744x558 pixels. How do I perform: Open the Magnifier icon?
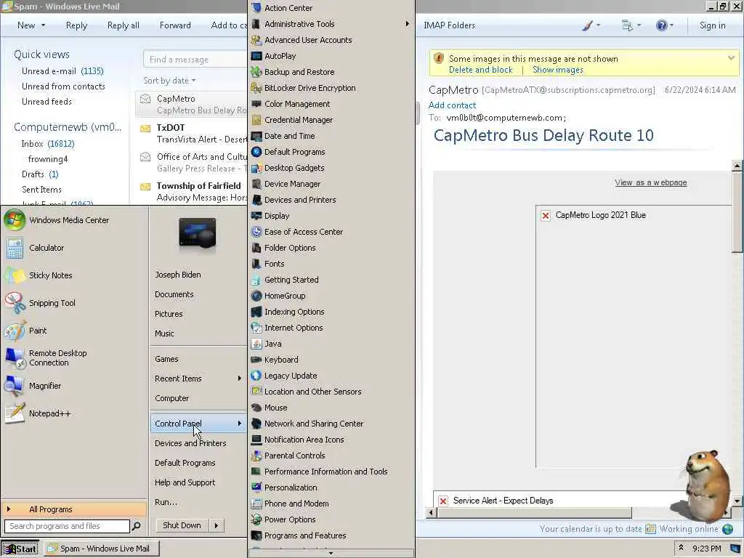pos(15,386)
